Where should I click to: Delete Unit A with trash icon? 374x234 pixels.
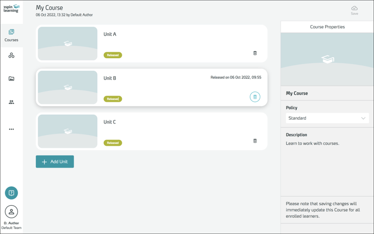[255, 53]
